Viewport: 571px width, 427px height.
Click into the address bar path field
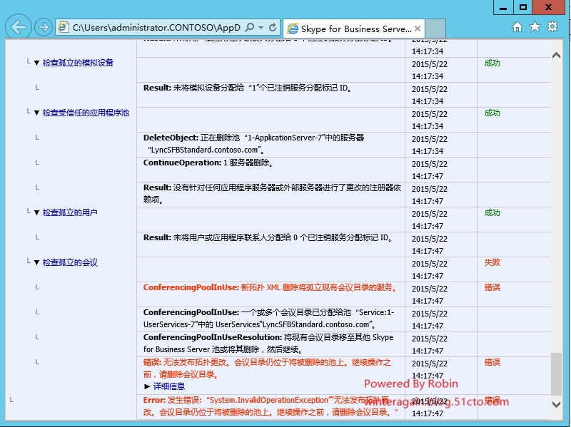[156, 28]
